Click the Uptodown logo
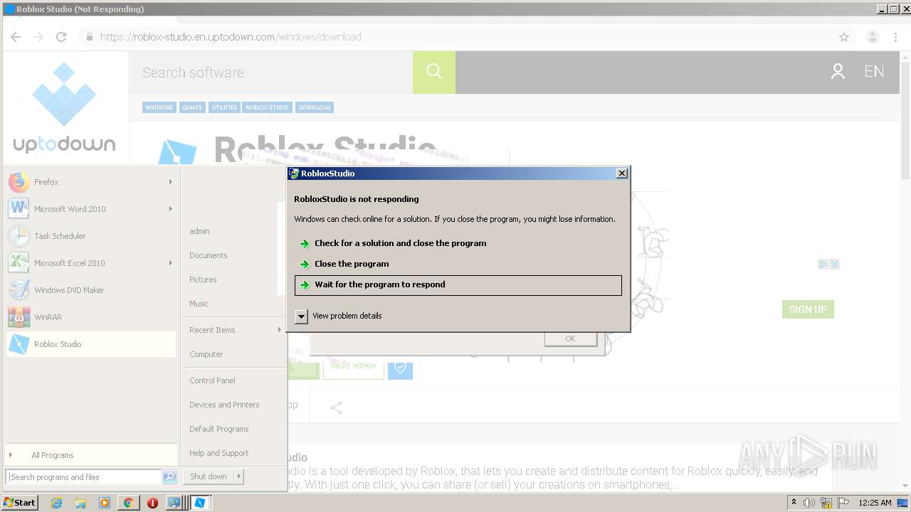The width and height of the screenshot is (911, 512). point(64,107)
